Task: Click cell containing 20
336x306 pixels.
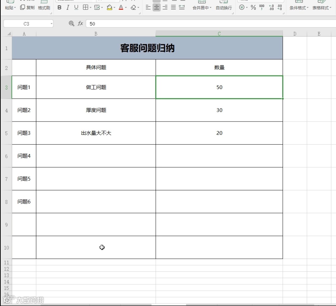Action: (219, 133)
